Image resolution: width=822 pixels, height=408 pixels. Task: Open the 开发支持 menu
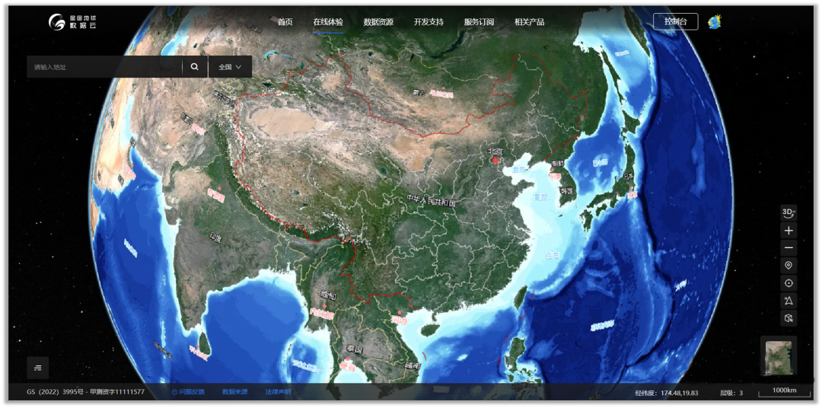pyautogui.click(x=429, y=22)
